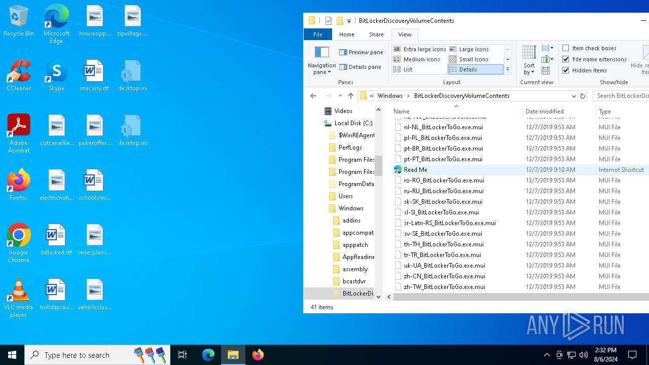This screenshot has width=649, height=365.
Task: Open Recent locations dropdown arrow
Action: click(340, 96)
